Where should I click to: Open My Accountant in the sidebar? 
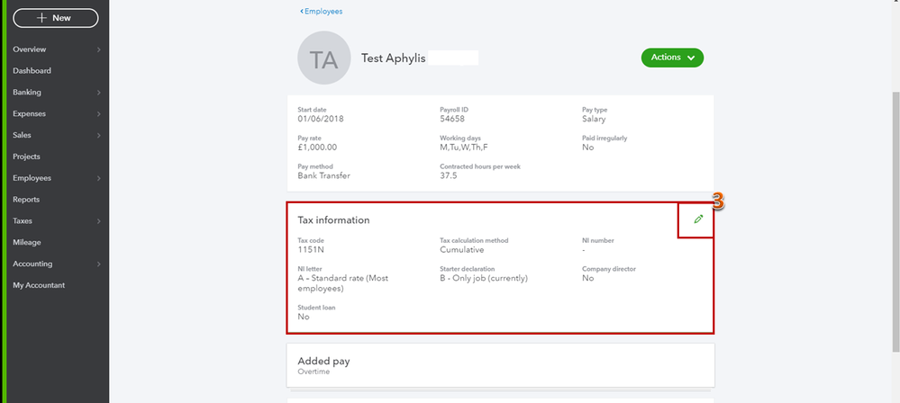coord(39,285)
